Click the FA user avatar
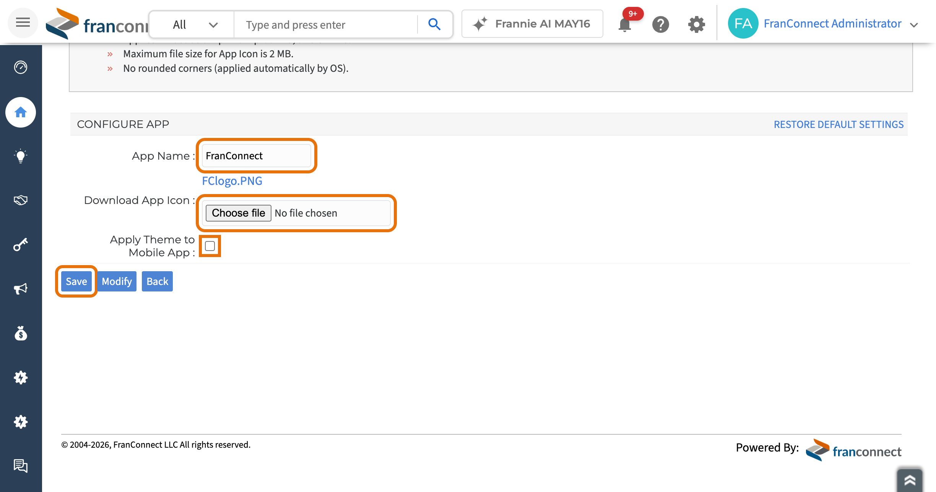 click(x=743, y=24)
